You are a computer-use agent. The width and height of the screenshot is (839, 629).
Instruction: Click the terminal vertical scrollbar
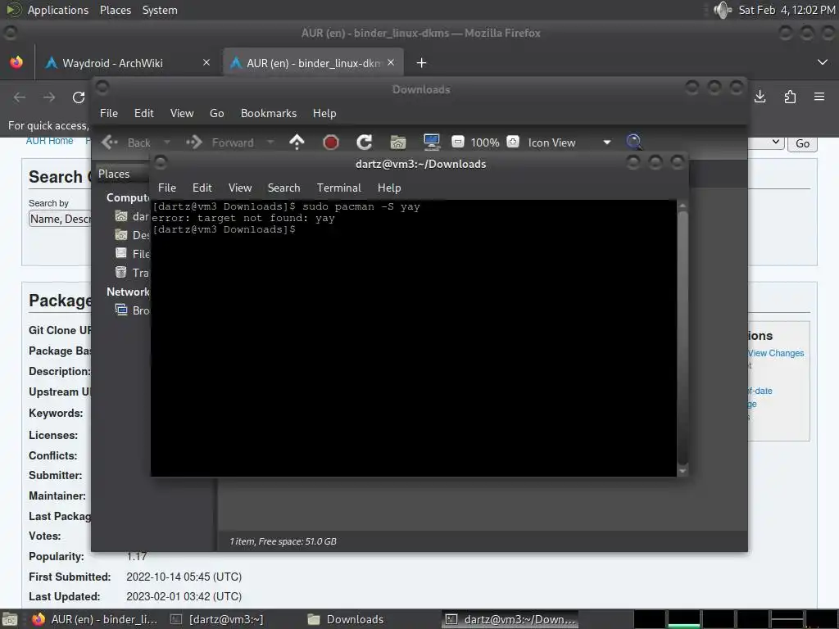tap(683, 337)
